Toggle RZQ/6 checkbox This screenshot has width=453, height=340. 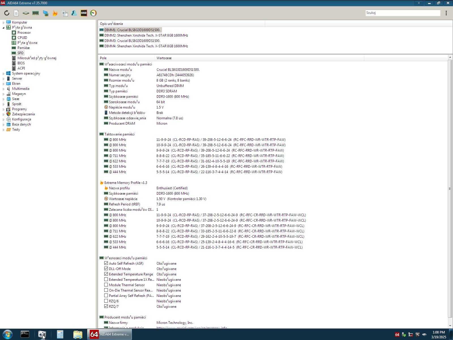pos(106,301)
